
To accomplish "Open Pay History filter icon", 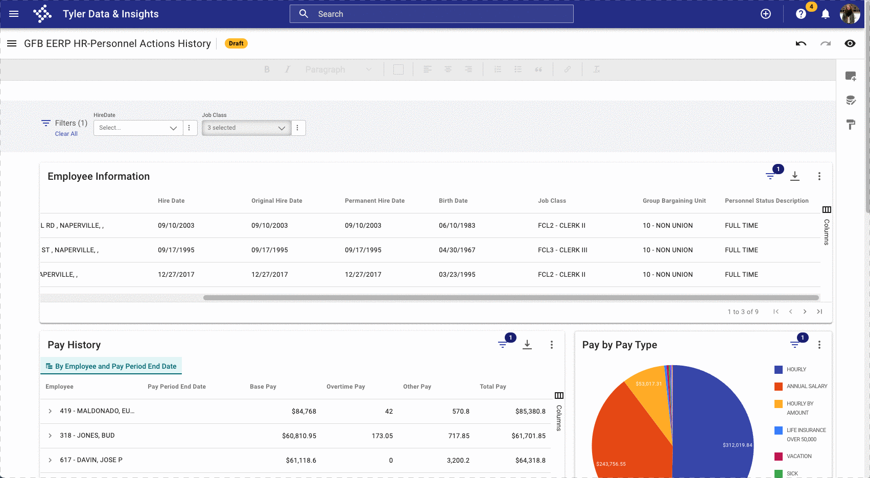I will pyautogui.click(x=503, y=345).
